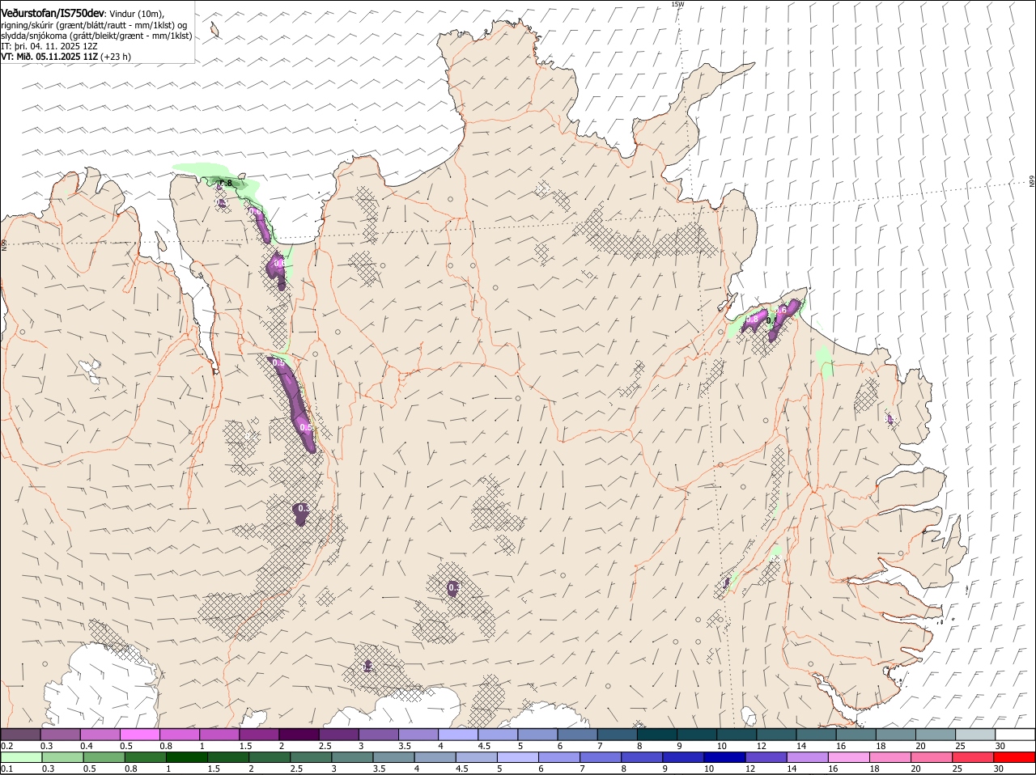Click upper snow scale swatch labeled 4.5
Viewport: 1036px width, 775px height.
click(x=497, y=734)
